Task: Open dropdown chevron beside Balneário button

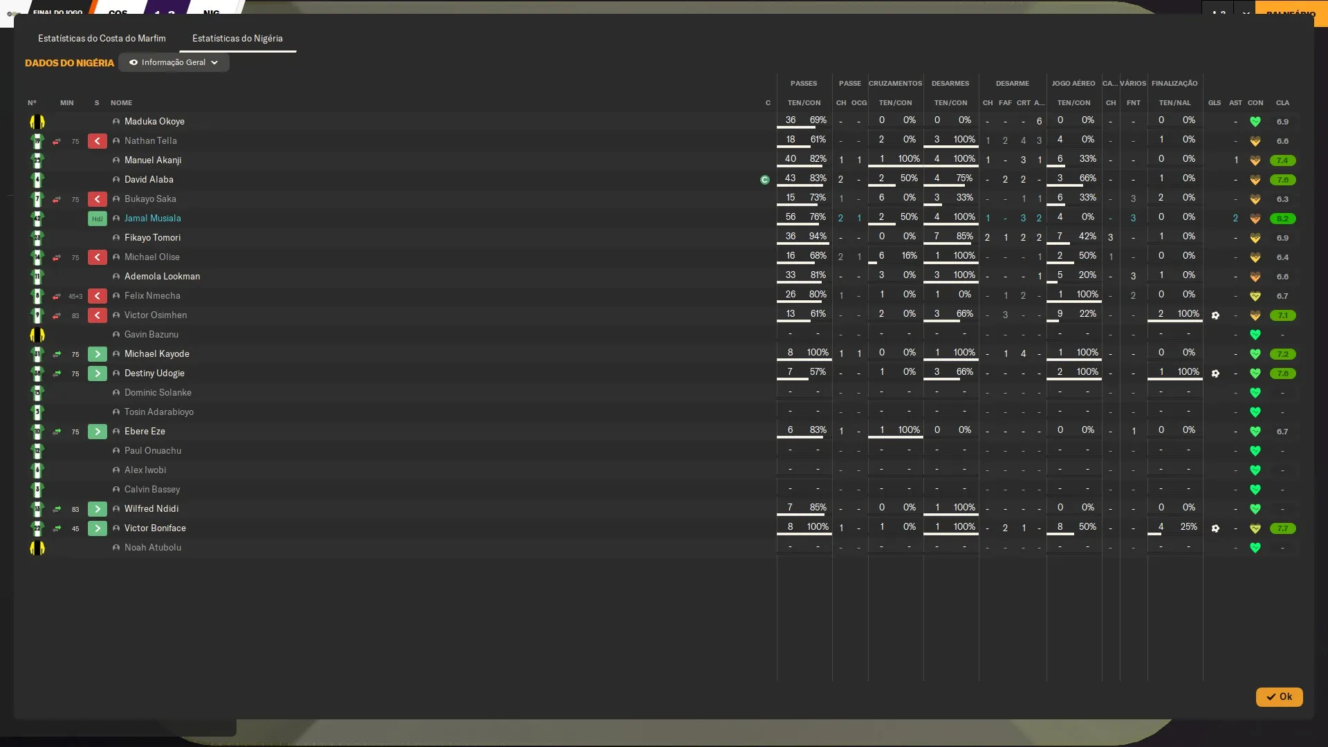Action: (x=1246, y=14)
